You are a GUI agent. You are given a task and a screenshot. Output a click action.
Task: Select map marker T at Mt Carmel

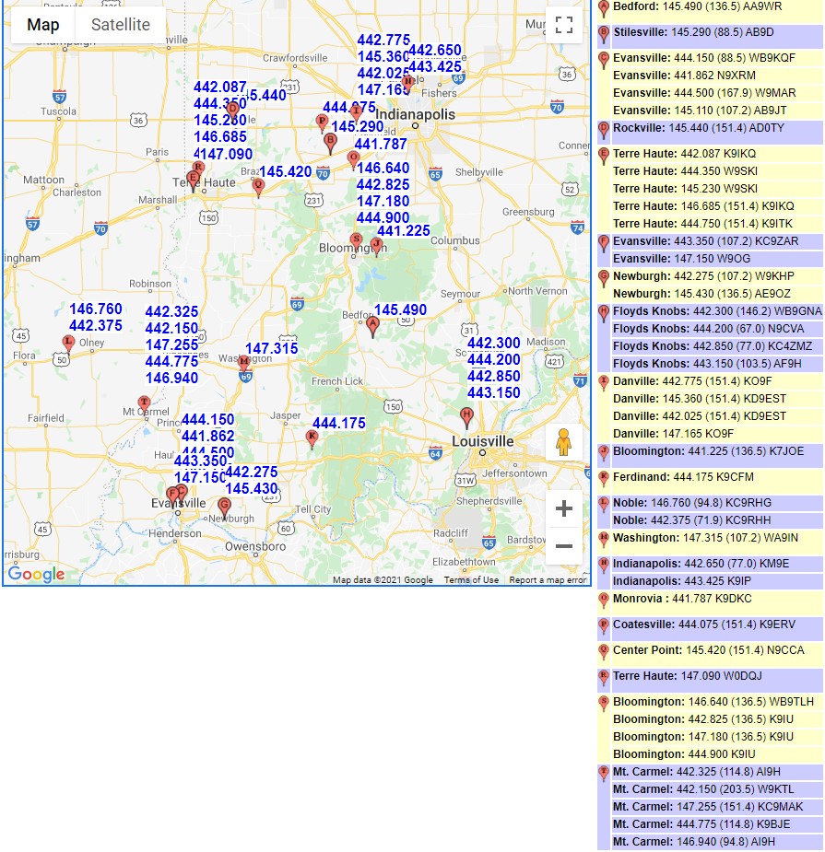pos(144,404)
